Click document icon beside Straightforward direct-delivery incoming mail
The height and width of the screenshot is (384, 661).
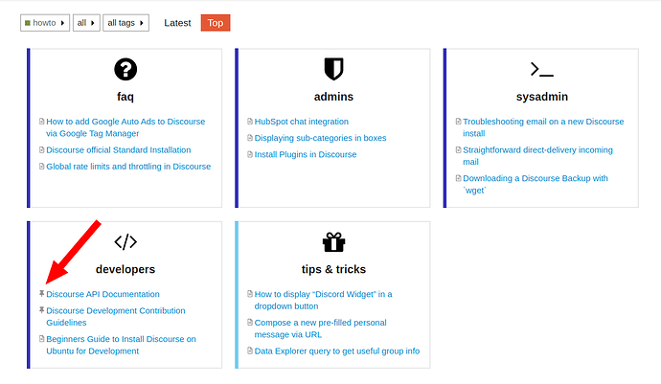[458, 149]
